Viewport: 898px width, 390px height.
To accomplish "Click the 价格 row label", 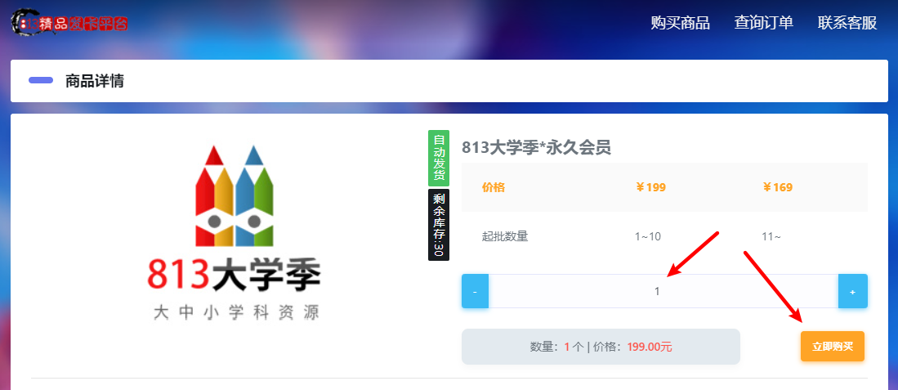I will pyautogui.click(x=494, y=187).
